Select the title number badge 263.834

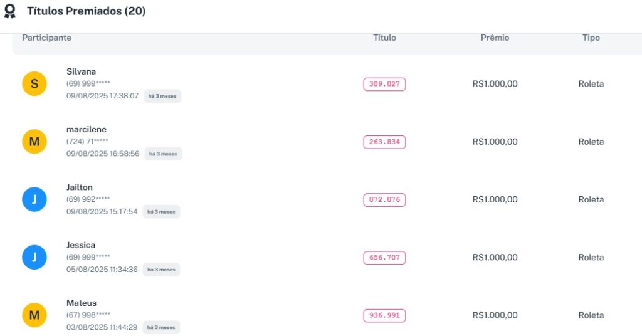pyautogui.click(x=384, y=142)
